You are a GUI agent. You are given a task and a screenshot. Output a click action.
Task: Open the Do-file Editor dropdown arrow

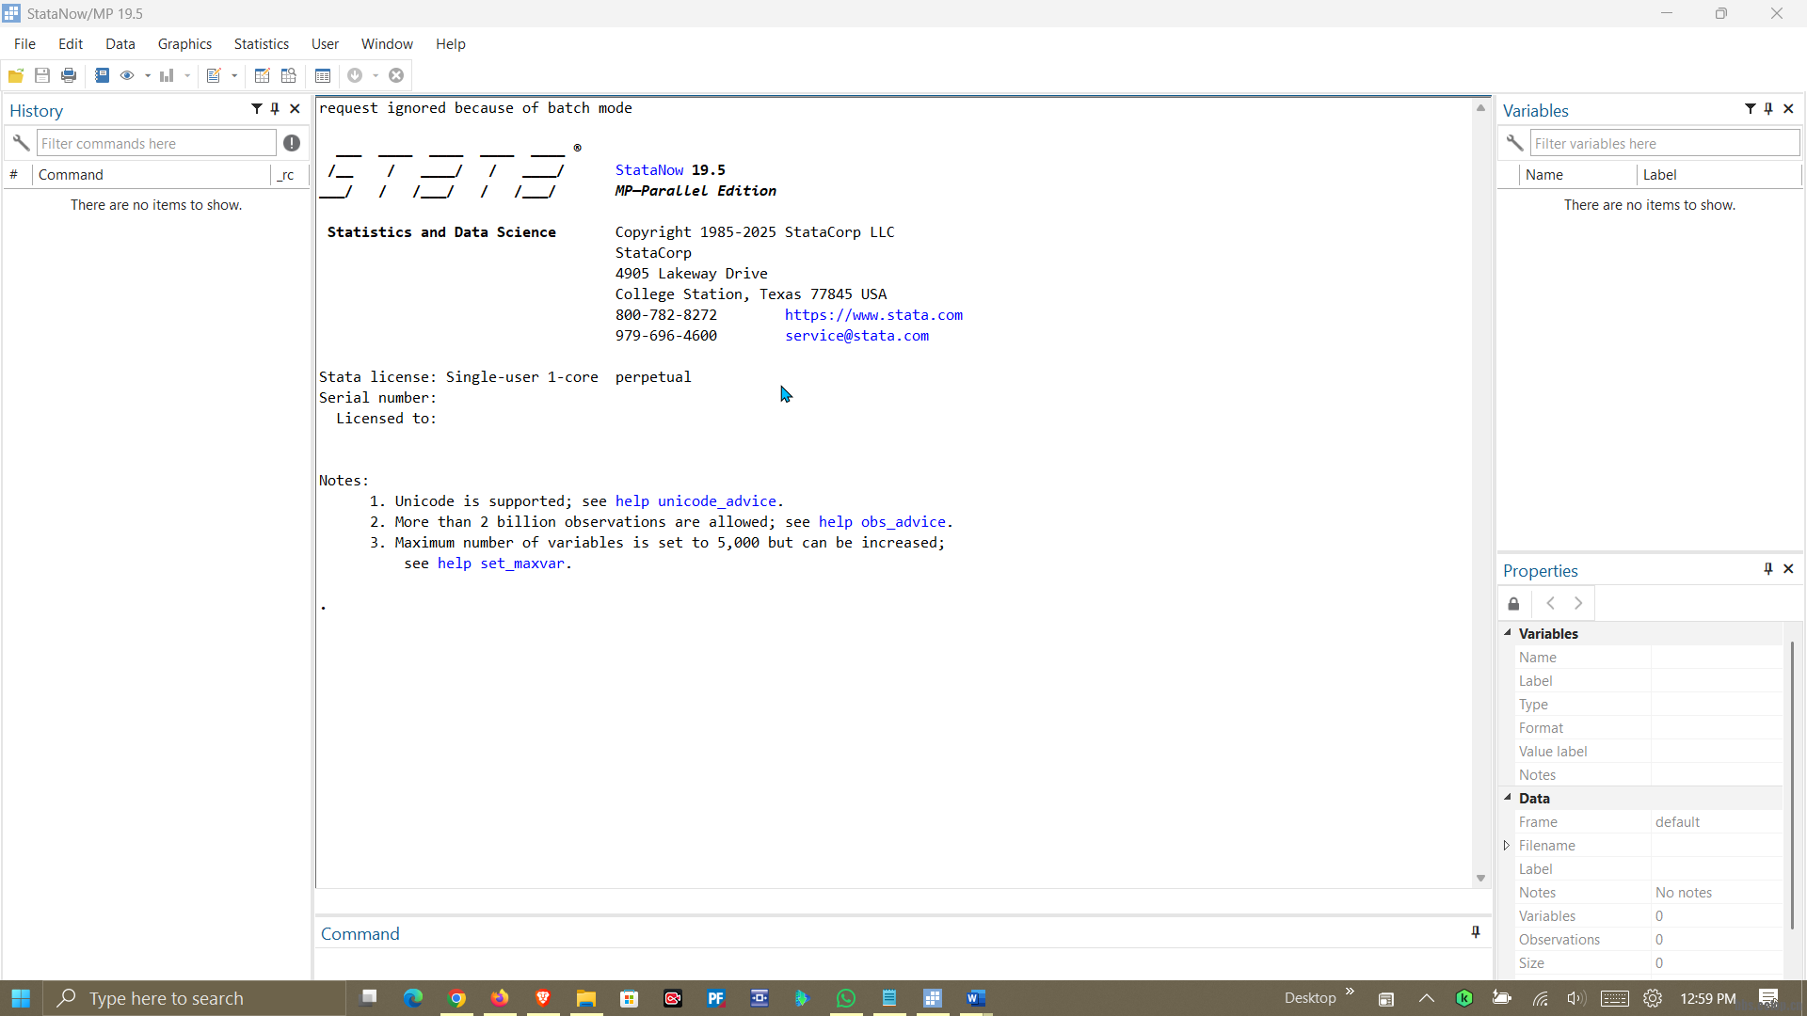[x=234, y=76]
